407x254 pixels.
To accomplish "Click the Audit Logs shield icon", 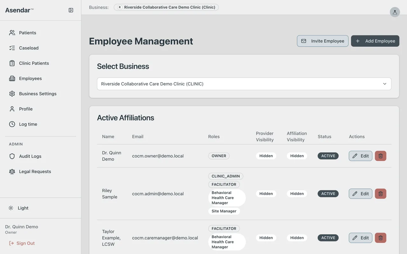I will [12, 156].
